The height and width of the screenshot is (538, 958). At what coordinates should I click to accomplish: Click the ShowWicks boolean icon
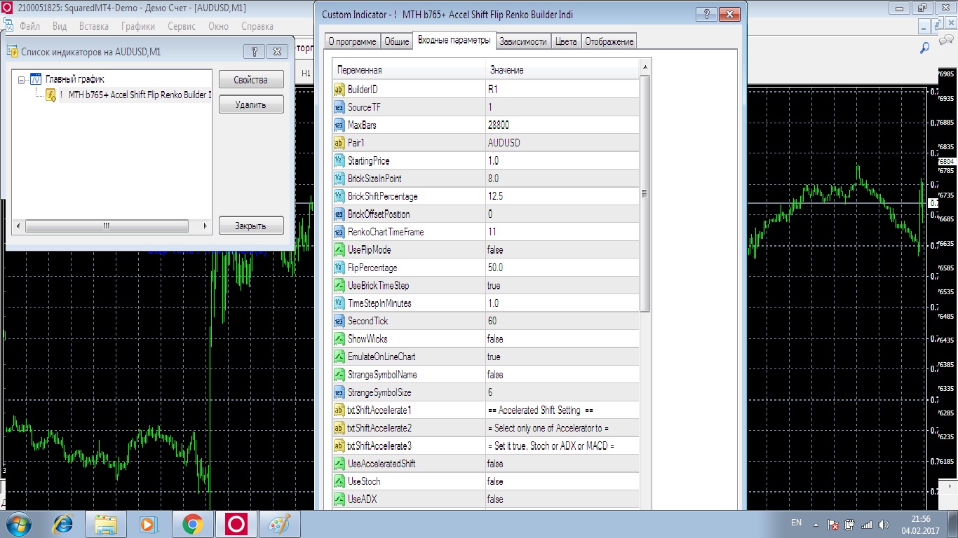tap(339, 339)
